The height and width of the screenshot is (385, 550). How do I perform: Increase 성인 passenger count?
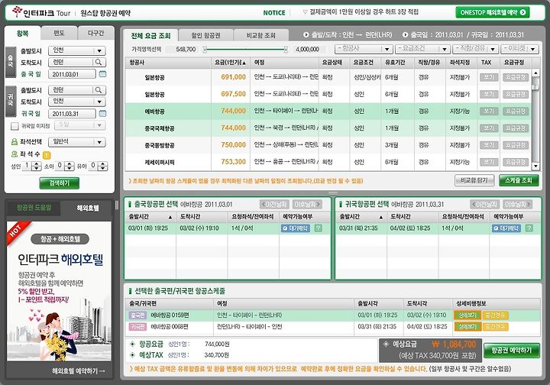37,163
